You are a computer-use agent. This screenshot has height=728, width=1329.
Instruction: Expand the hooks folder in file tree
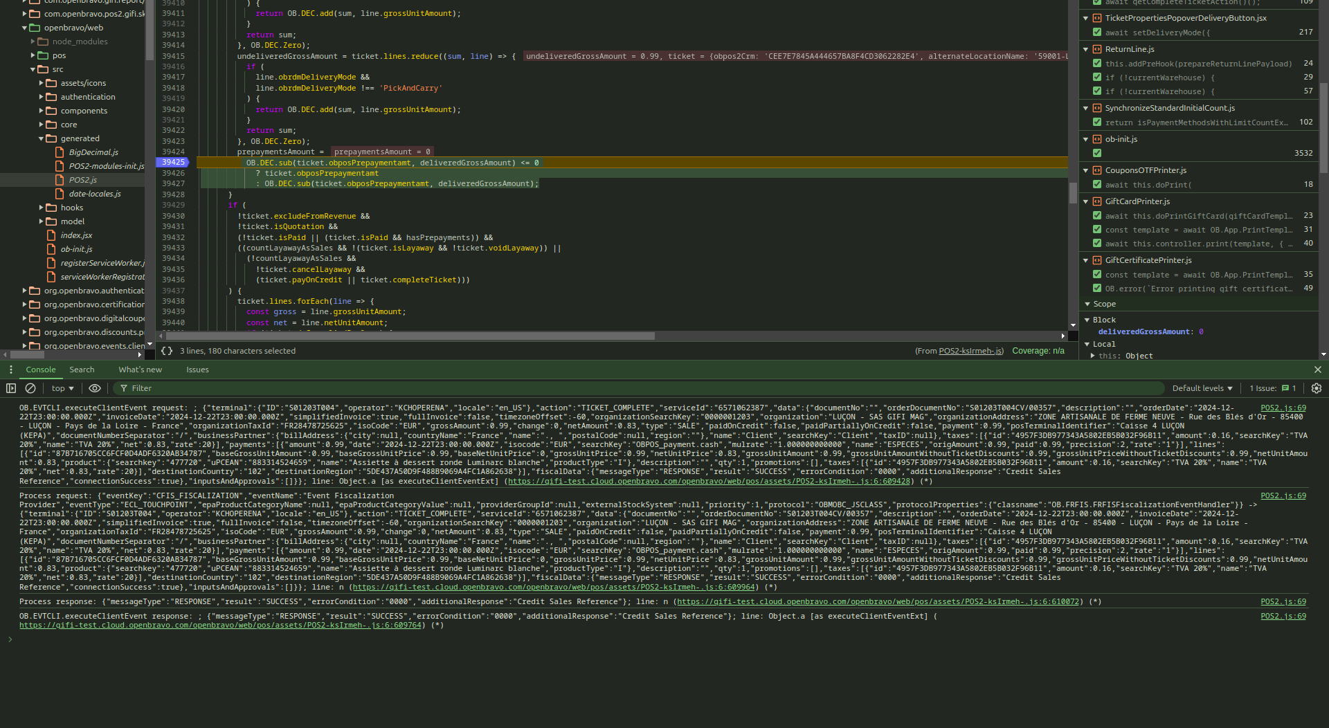click(x=42, y=208)
